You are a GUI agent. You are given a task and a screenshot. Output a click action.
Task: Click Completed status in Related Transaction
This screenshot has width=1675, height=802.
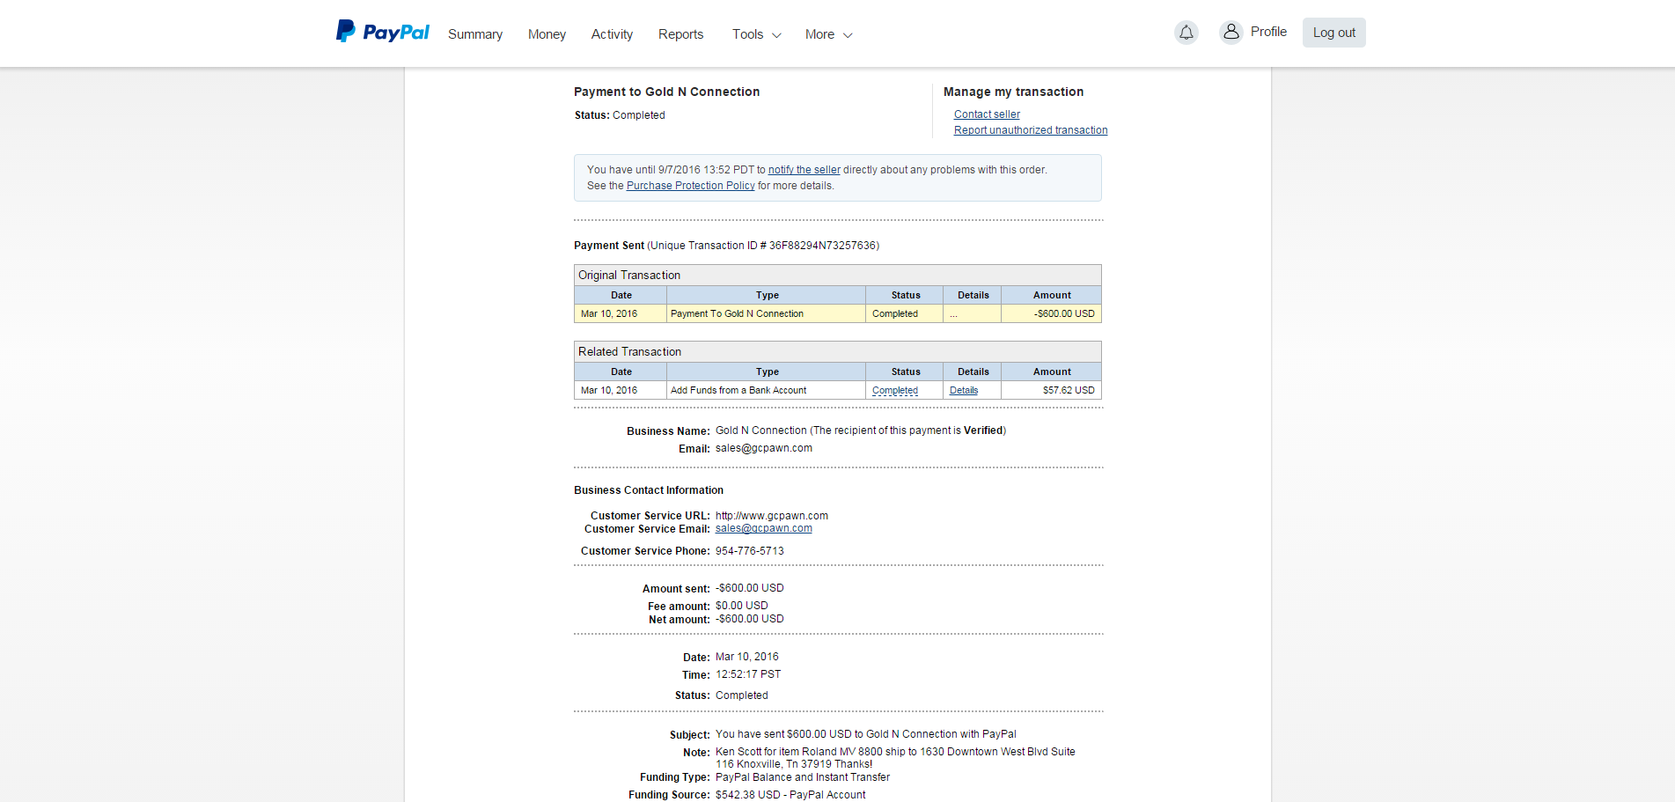pos(894,391)
